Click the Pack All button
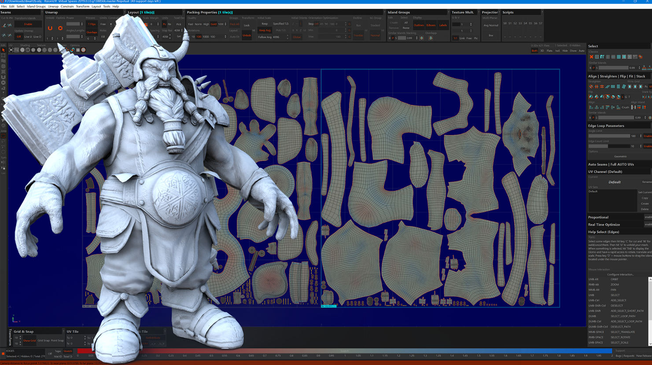This screenshot has width=652, height=365. [235, 24]
